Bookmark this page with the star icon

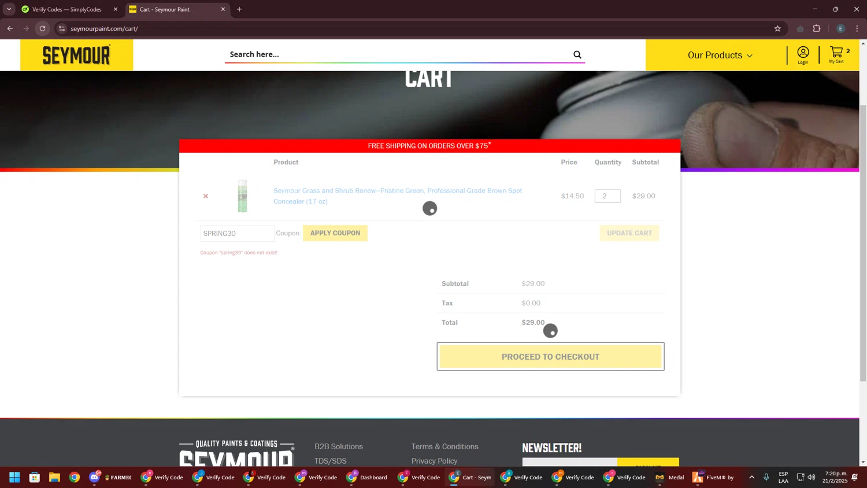[x=777, y=28]
